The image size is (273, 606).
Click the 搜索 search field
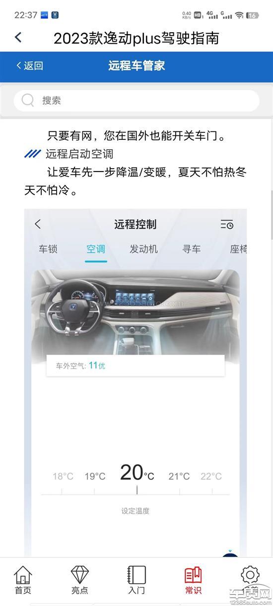[136, 101]
